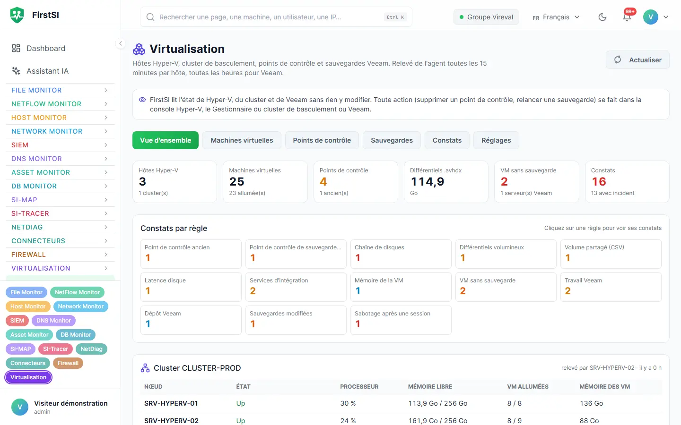Open the Travail Veeam rule card
This screenshot has width=681, height=425.
click(611, 287)
